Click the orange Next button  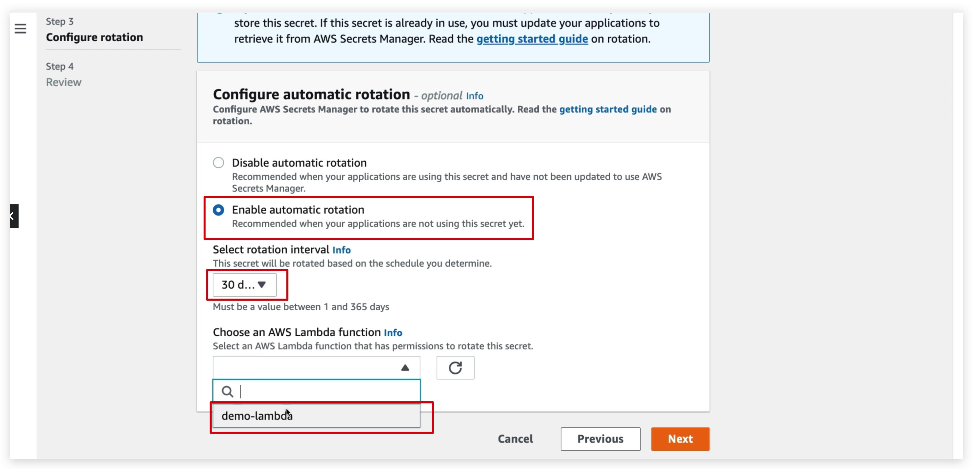click(x=680, y=439)
